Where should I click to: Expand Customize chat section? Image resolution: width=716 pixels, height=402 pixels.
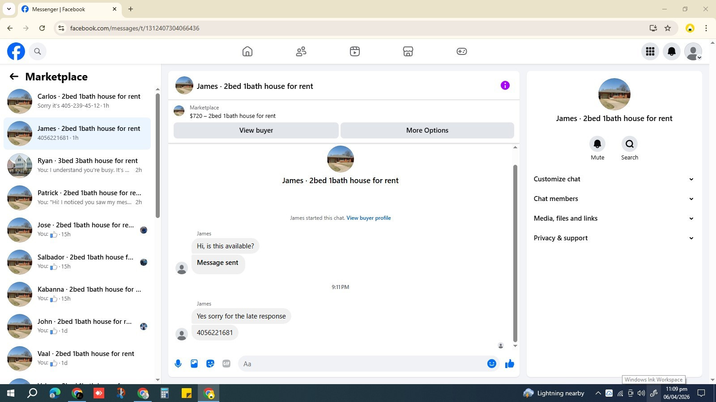coord(614,179)
